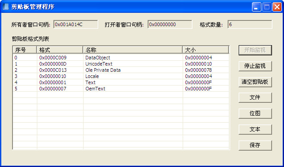Click index 5 in the 序号 column
This screenshot has height=167, width=284.
pyautogui.click(x=16, y=89)
